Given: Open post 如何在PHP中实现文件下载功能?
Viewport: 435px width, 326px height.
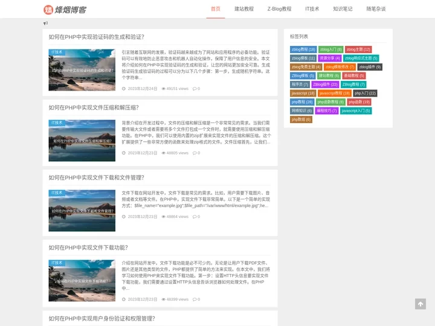Looking at the screenshot, I should coord(88,248).
